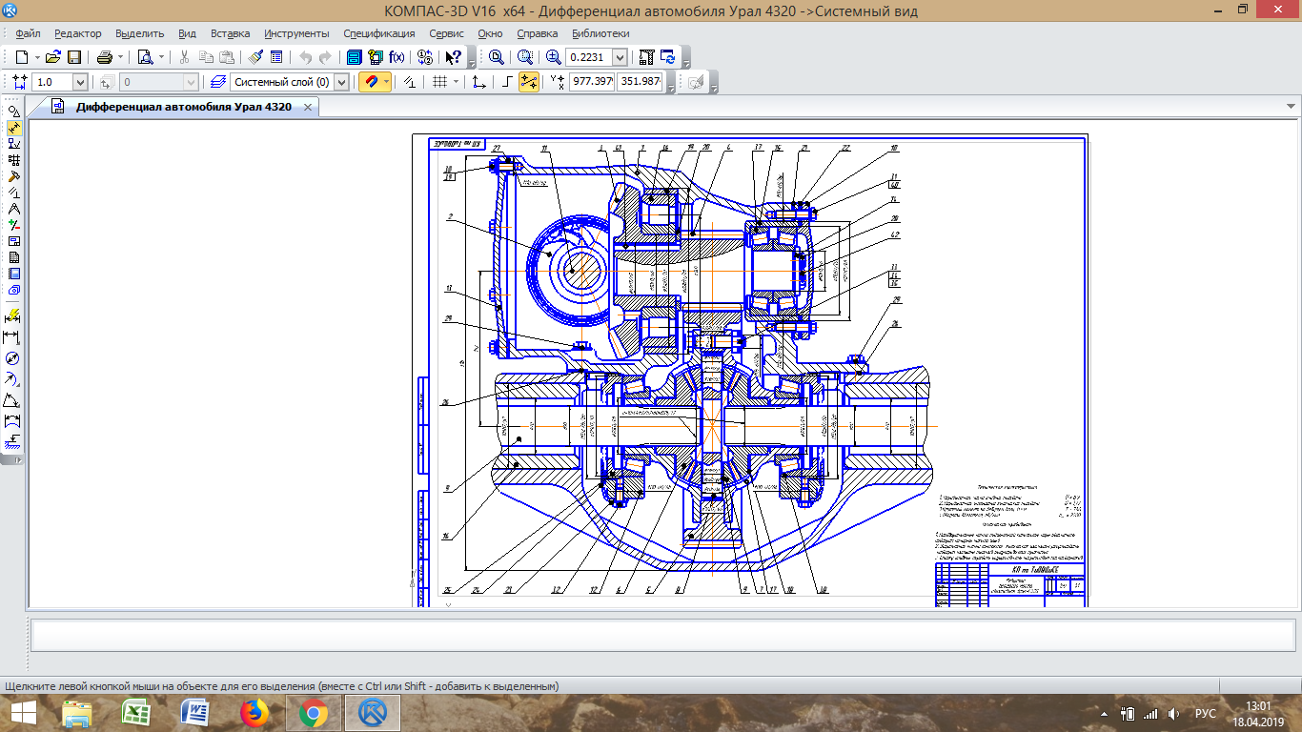Viewport: 1302px width, 732px height.
Task: Open the Спецификация menu
Action: coord(379,32)
